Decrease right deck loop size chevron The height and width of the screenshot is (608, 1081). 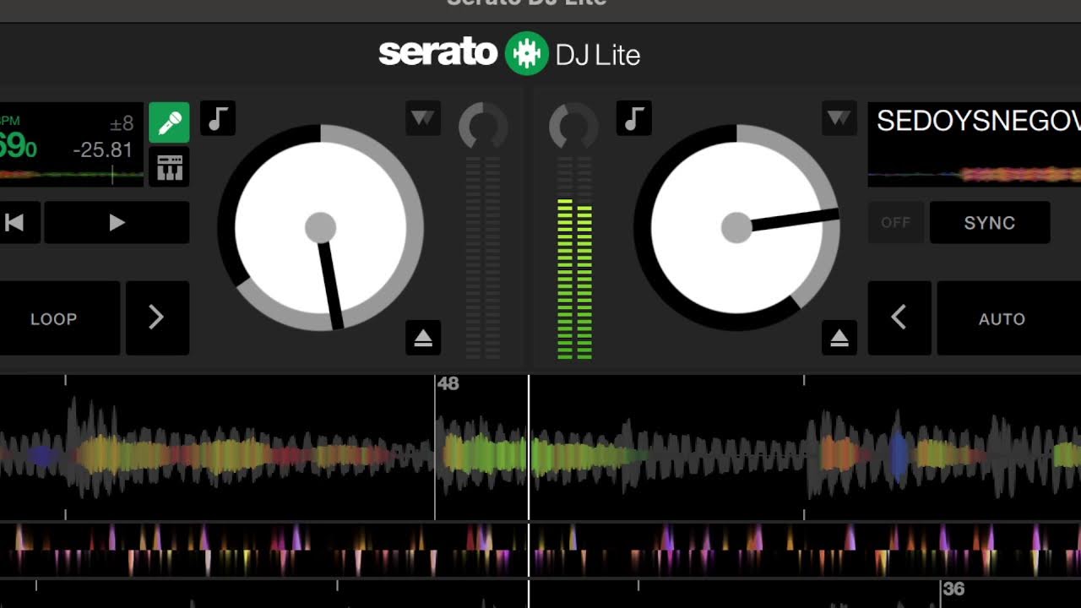[899, 318]
